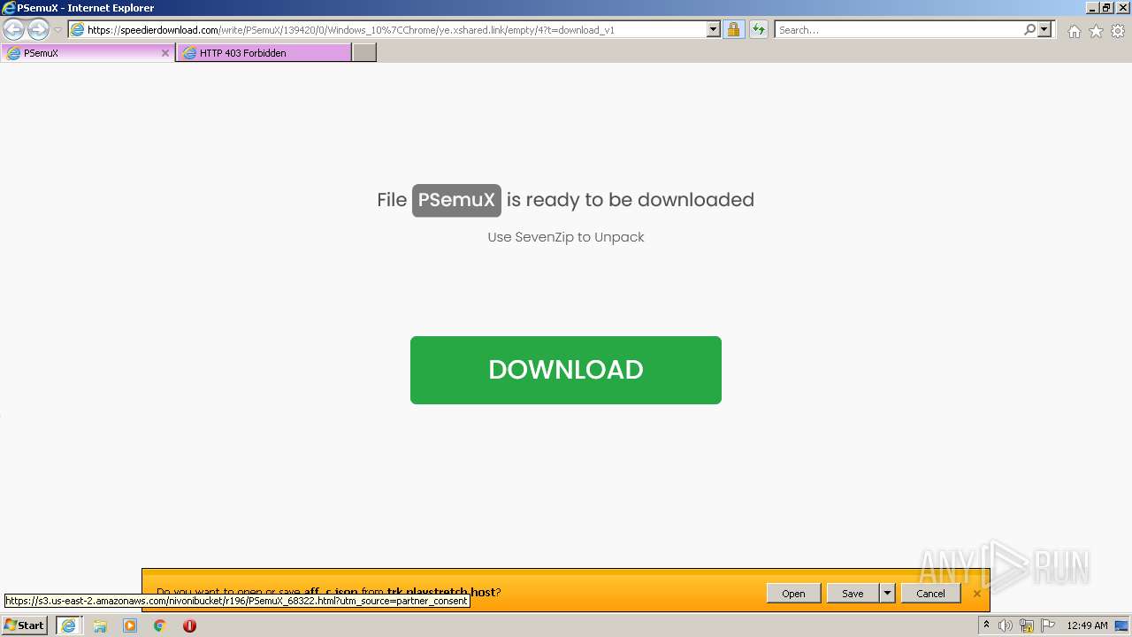Show hidden tray icons arrow
The image size is (1132, 637).
[x=986, y=625]
